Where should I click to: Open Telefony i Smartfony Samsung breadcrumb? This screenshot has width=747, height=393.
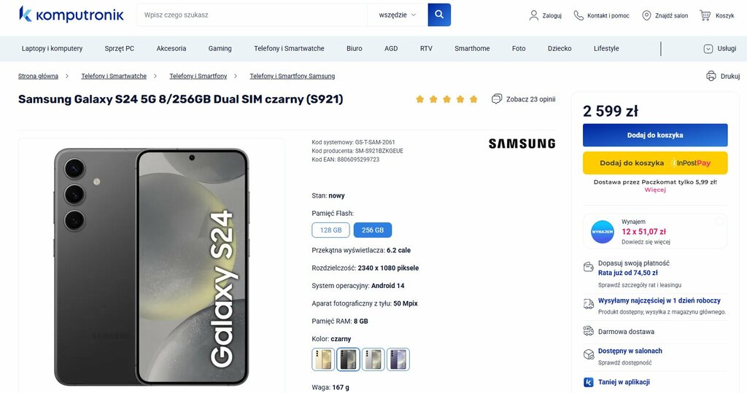pyautogui.click(x=292, y=77)
